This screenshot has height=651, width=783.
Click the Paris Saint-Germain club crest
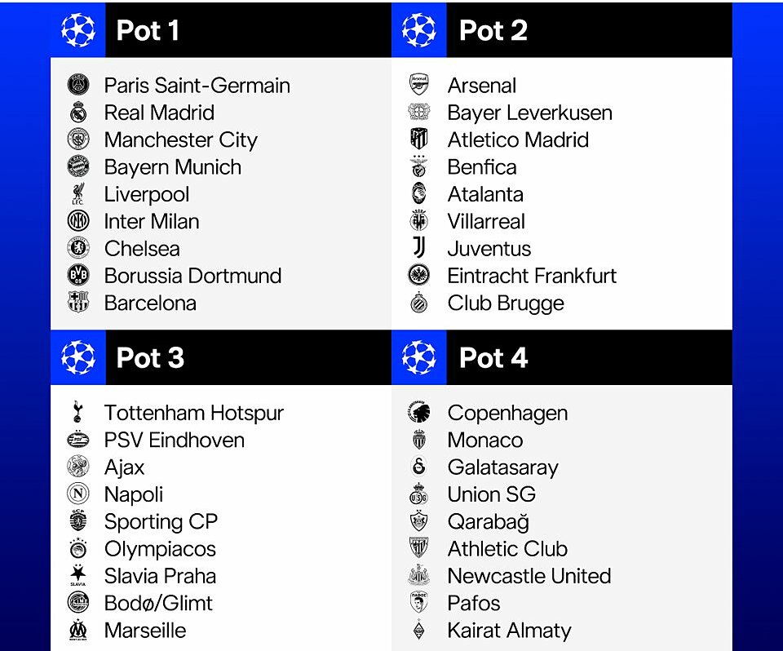point(78,85)
